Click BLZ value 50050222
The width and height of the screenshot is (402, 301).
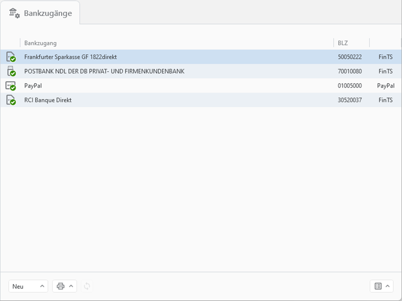350,57
